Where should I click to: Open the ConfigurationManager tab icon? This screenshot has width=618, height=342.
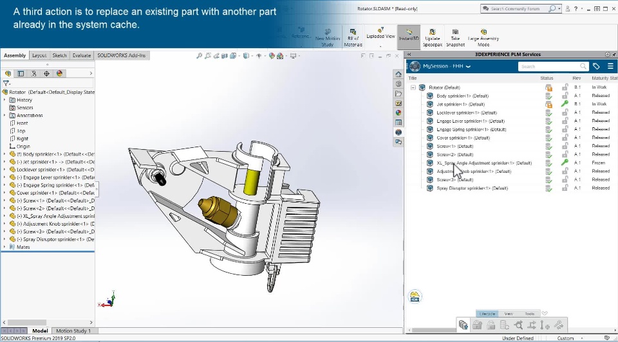[x=34, y=73]
